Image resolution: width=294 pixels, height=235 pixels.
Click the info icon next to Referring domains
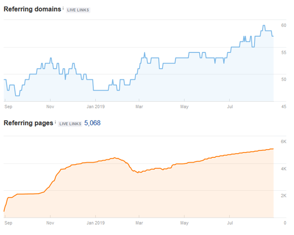(63, 8)
